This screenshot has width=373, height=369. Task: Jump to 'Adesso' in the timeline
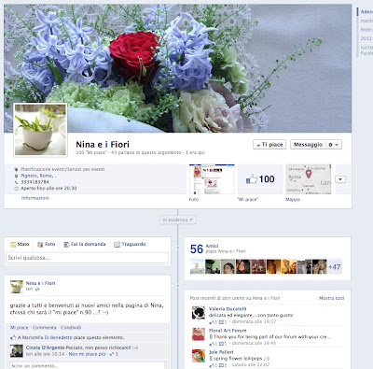(366, 12)
